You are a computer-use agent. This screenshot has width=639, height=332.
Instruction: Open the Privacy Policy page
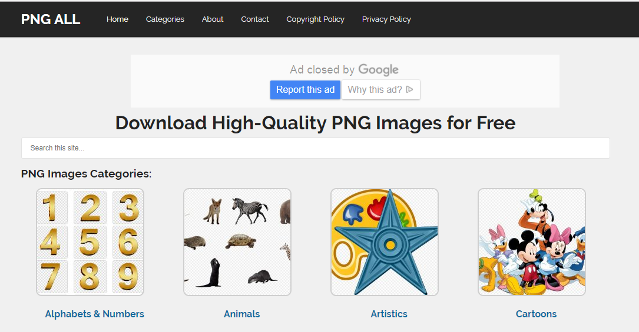[x=386, y=19]
